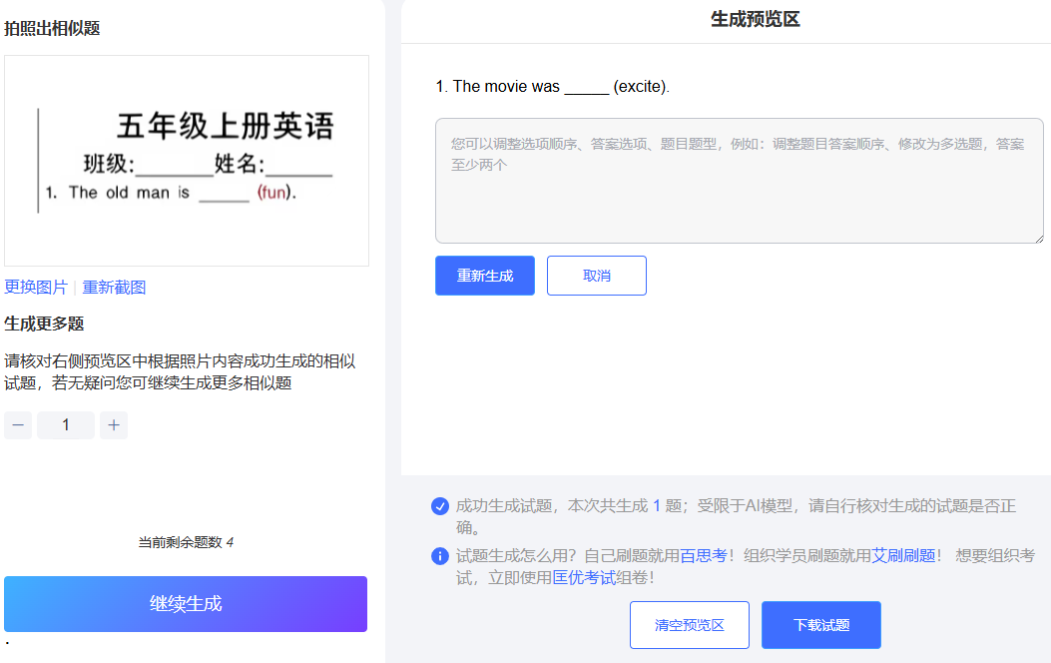This screenshot has width=1051, height=663.
Task: Click the 清空预览区 (clear preview) button
Action: [x=689, y=624]
